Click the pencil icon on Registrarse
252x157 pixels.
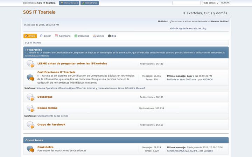(83, 3)
